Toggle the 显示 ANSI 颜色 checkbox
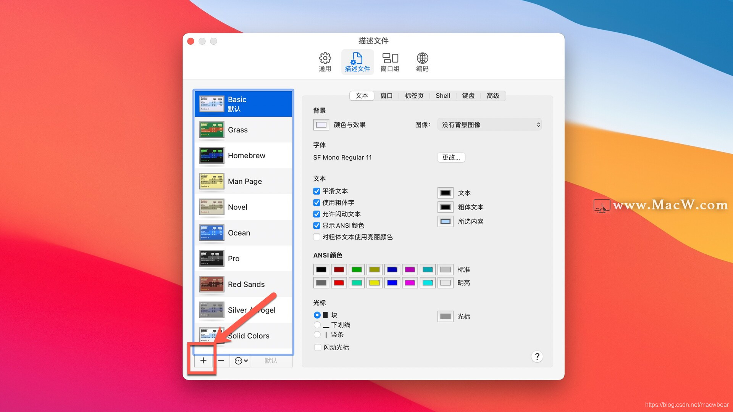 [316, 225]
